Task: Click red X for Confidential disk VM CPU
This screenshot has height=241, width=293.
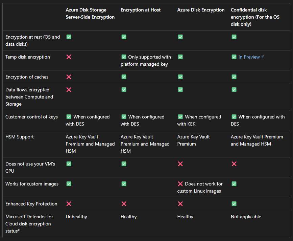Action: [x=234, y=164]
